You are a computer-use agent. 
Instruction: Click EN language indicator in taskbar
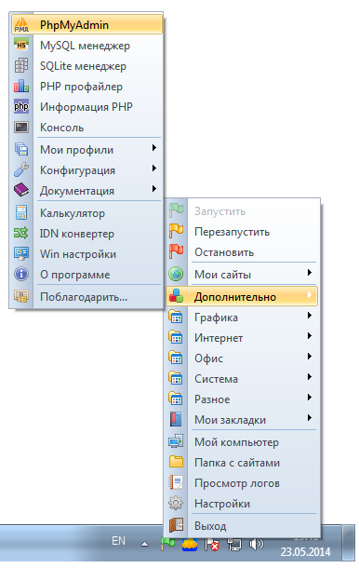[x=119, y=541]
